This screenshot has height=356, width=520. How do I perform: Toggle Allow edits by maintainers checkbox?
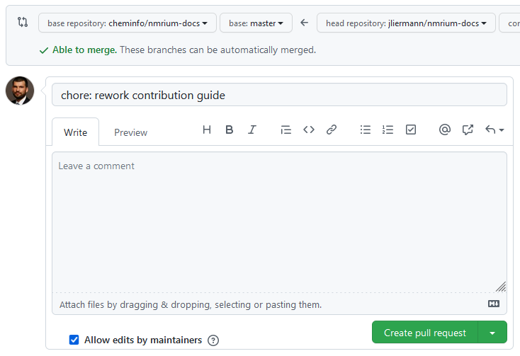[x=74, y=340]
